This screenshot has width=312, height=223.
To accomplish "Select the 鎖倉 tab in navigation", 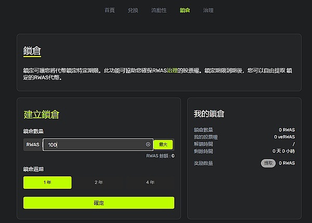I will (185, 10).
